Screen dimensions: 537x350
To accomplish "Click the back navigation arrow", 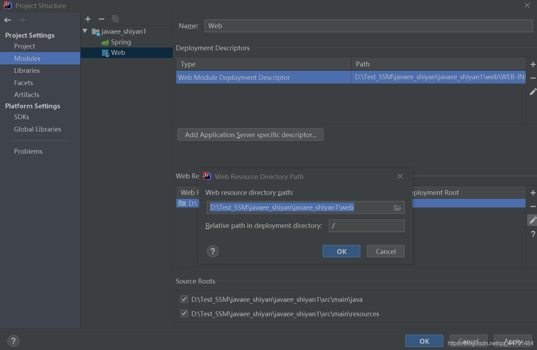I will (x=8, y=20).
